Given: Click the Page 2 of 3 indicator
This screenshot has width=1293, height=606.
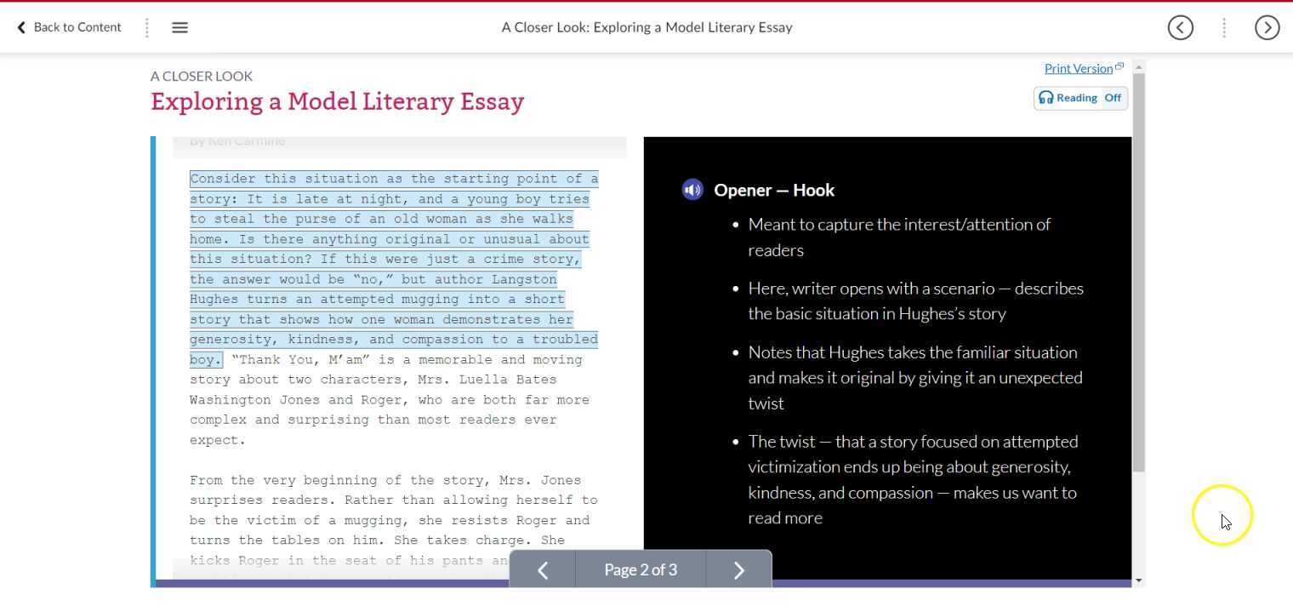Looking at the screenshot, I should [x=640, y=569].
